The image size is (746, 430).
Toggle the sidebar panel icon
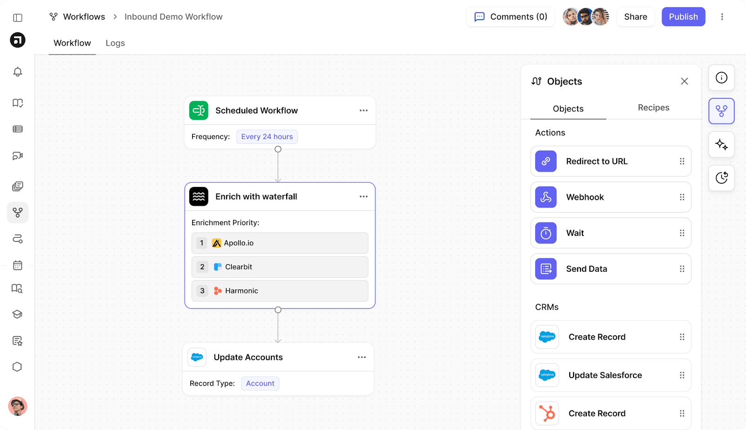coord(18,18)
